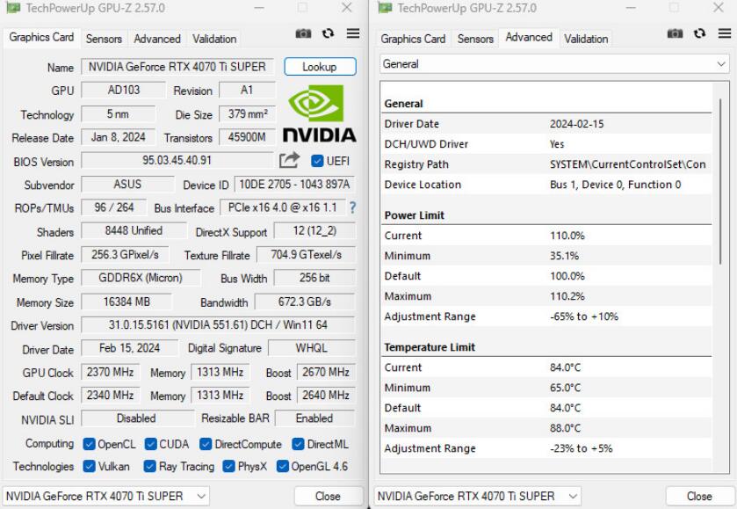
Task: Open the General section dropdown
Action: click(x=555, y=62)
